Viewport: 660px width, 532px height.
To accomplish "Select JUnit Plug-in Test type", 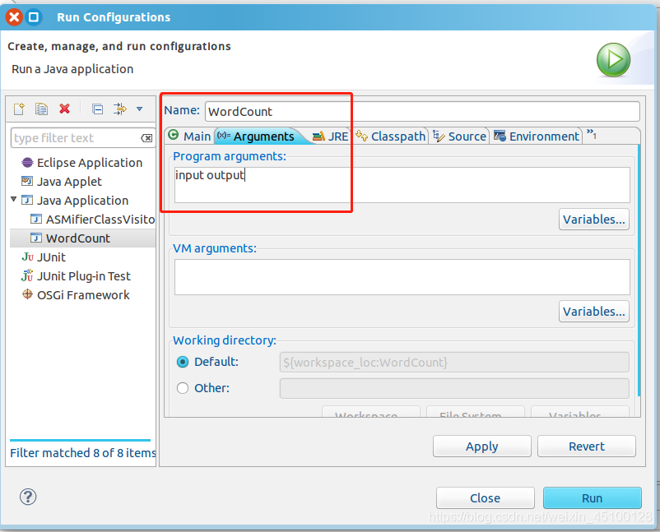I will click(84, 276).
